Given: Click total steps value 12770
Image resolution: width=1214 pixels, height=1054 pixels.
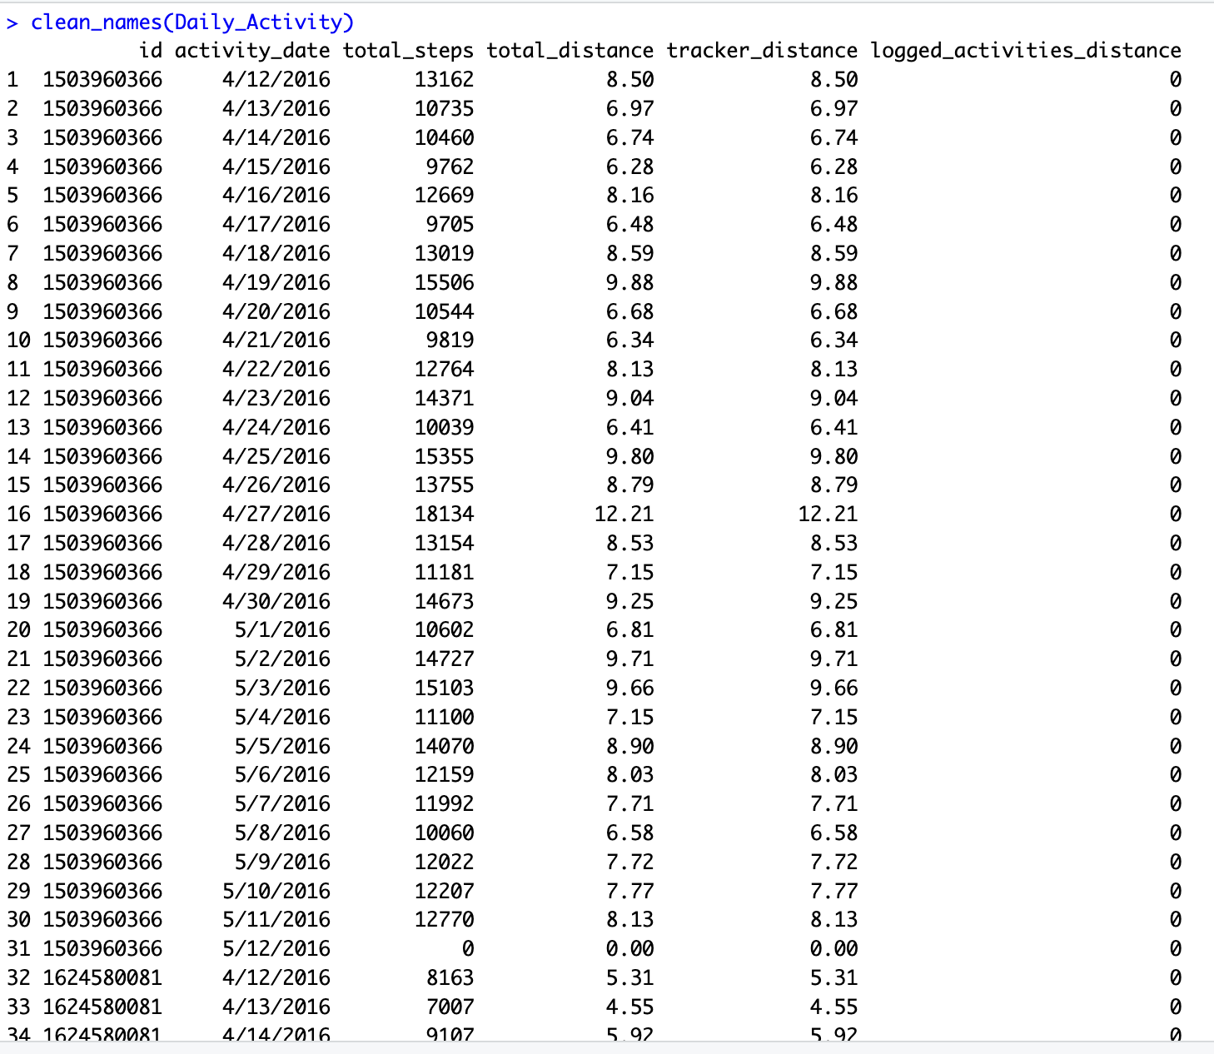Looking at the screenshot, I should click(445, 920).
